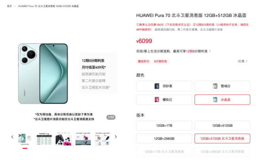Viewport: 256px width, 160px height.
Task: Select the 冰晶蓝 color option
Action: click(222, 100)
